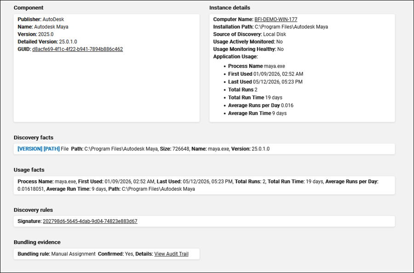Click Size: 726648 in Discovery facts
Viewport: 414px width, 273px height.
coord(174,149)
